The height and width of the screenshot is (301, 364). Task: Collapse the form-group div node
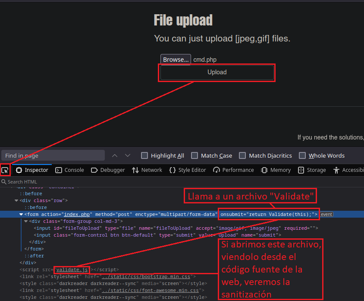[26, 221]
